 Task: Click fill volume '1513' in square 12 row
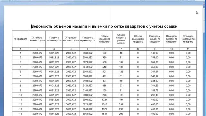coord(104,104)
